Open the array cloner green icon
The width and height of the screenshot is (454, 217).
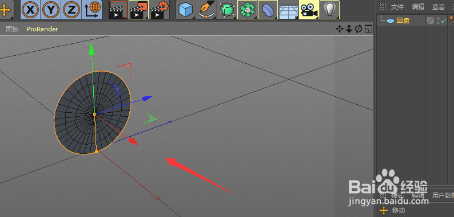pos(247,10)
